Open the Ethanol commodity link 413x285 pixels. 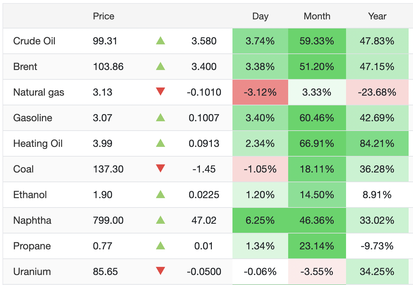30,195
